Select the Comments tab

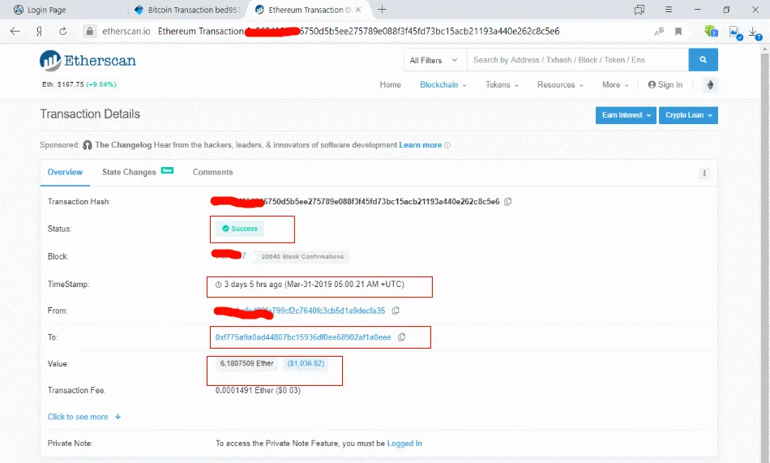(x=212, y=172)
